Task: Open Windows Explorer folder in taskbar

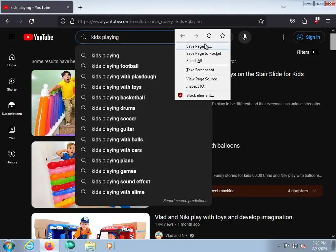Action: [x=90, y=245]
